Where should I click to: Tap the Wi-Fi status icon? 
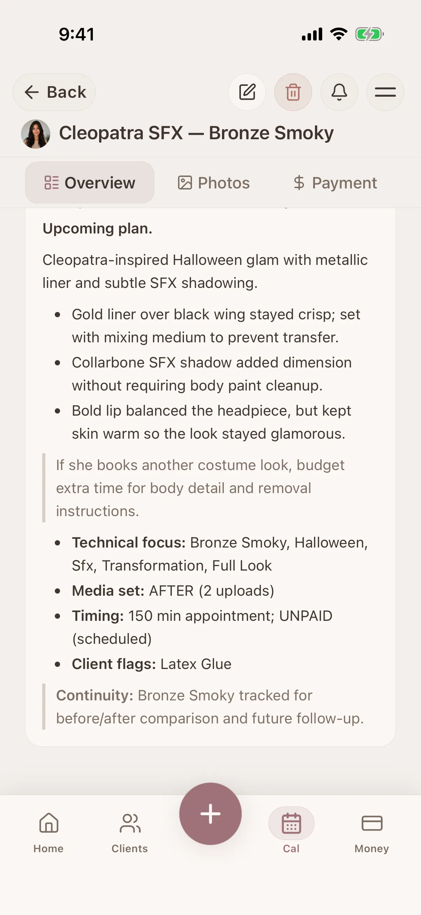pyautogui.click(x=339, y=34)
